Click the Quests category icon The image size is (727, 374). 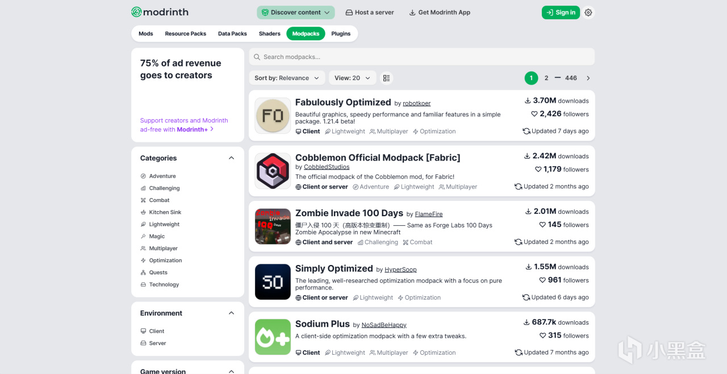click(143, 272)
